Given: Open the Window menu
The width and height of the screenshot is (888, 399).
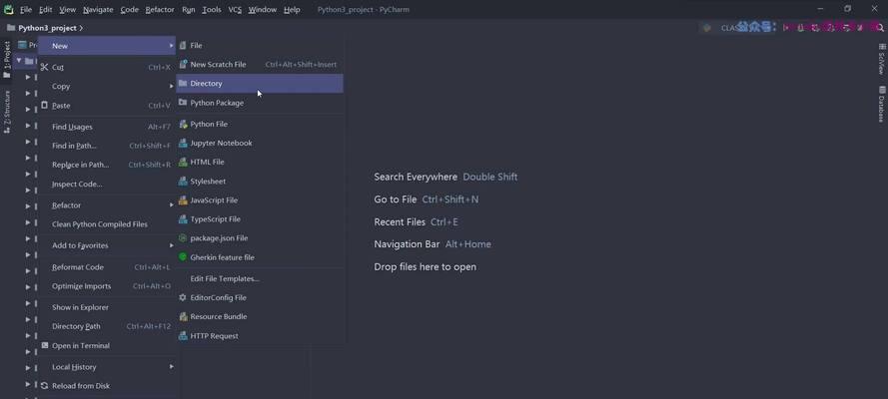Looking at the screenshot, I should coord(263,10).
